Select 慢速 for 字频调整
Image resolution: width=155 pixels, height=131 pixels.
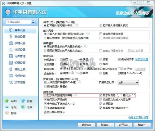(100, 59)
